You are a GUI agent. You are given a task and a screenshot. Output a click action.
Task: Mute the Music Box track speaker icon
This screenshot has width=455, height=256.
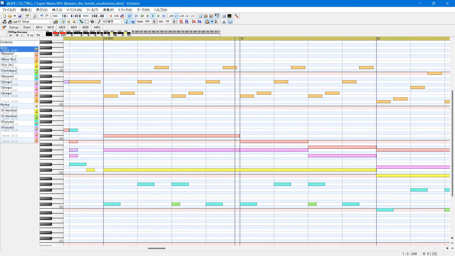(x=36, y=60)
